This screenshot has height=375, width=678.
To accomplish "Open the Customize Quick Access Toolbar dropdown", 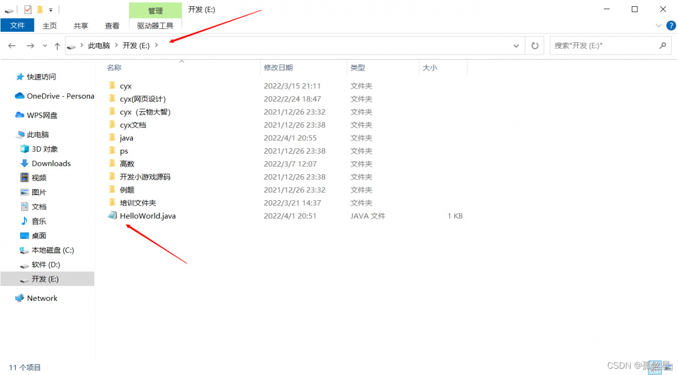I will [x=51, y=10].
